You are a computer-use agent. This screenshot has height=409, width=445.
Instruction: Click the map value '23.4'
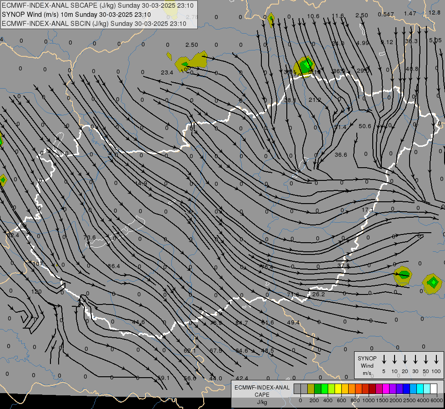[167, 73]
